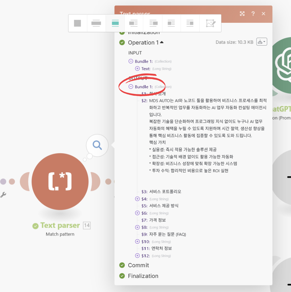
Task: Select the inline with text image layout
Action: pyautogui.click(x=78, y=23)
